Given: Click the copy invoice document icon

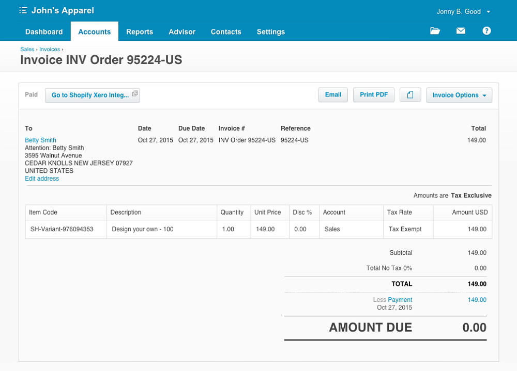Looking at the screenshot, I should [410, 95].
